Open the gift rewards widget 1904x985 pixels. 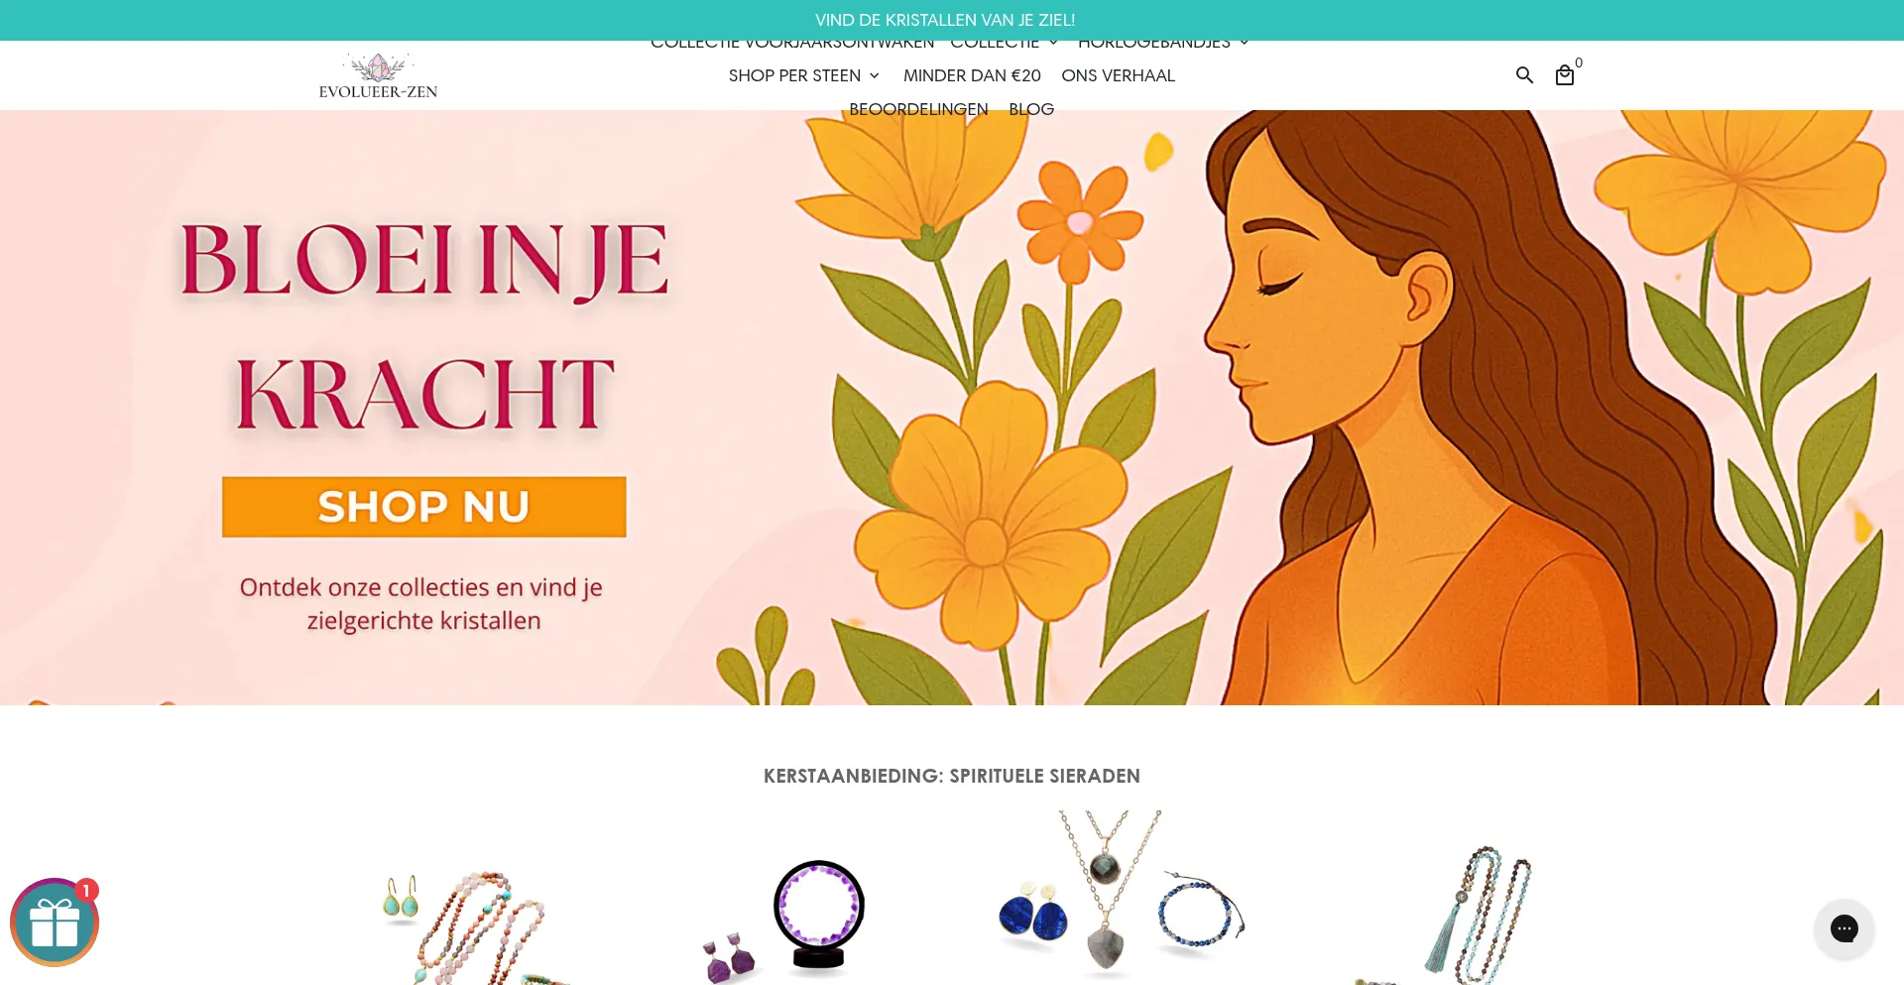[x=55, y=923]
